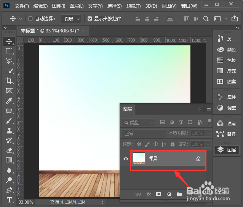Open the Layers panel menu
This screenshot has height=207, width=243.
(x=209, y=110)
